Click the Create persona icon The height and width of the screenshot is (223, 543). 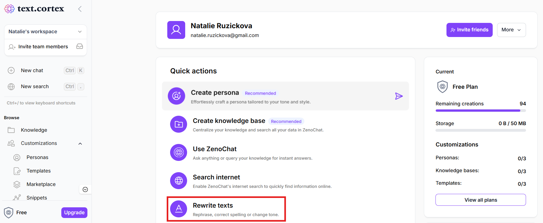click(176, 96)
